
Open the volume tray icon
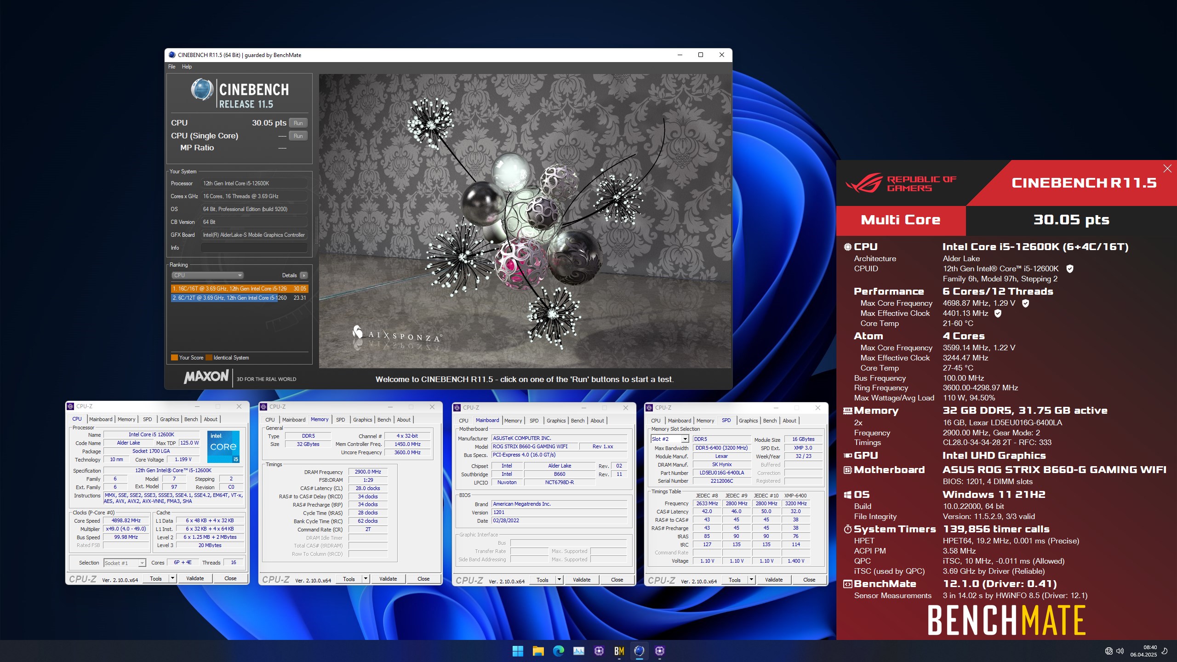pos(1120,651)
